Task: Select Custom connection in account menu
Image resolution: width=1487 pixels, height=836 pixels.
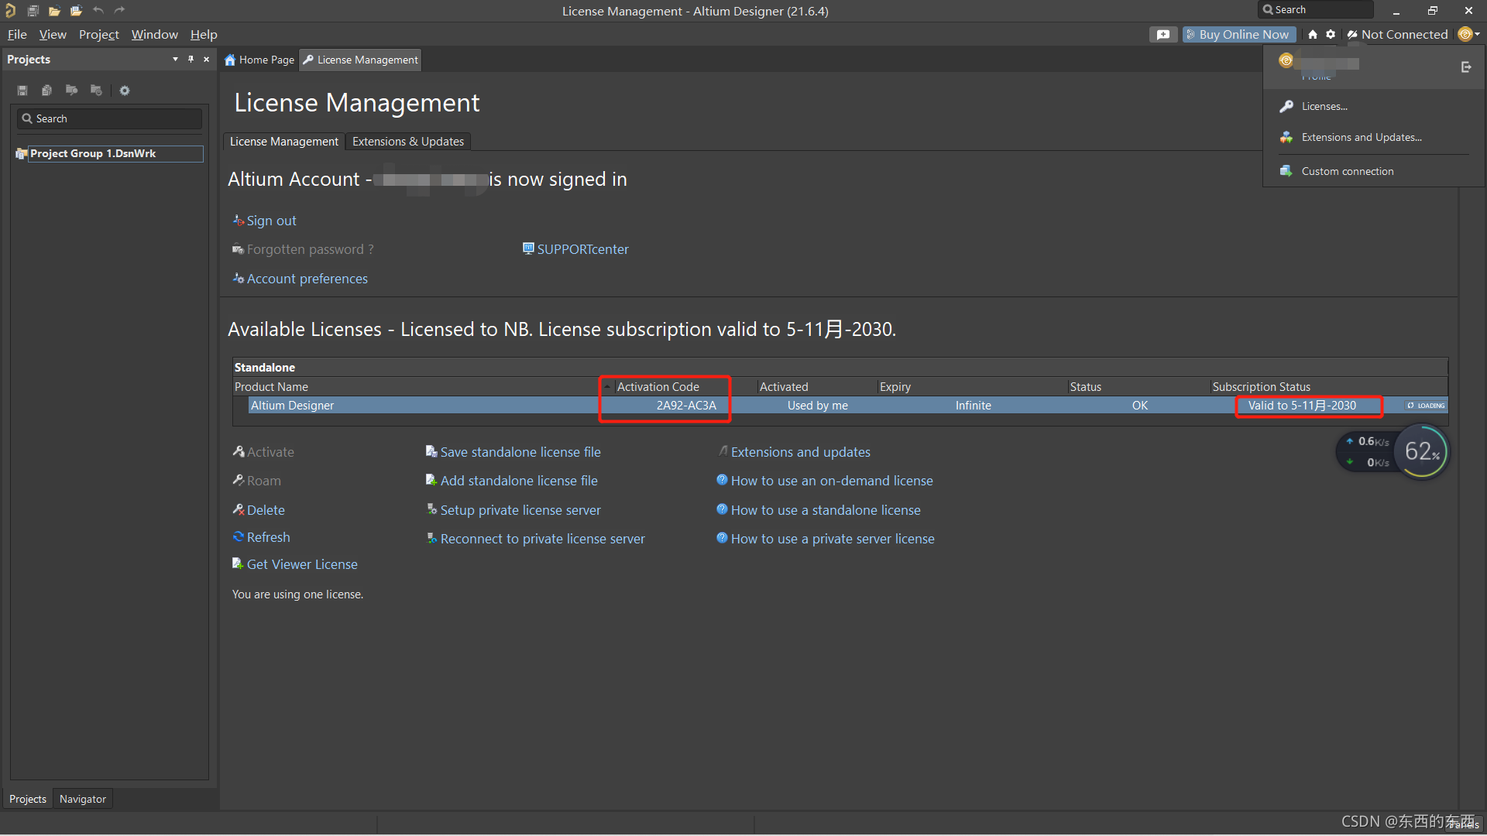Action: 1347,172
